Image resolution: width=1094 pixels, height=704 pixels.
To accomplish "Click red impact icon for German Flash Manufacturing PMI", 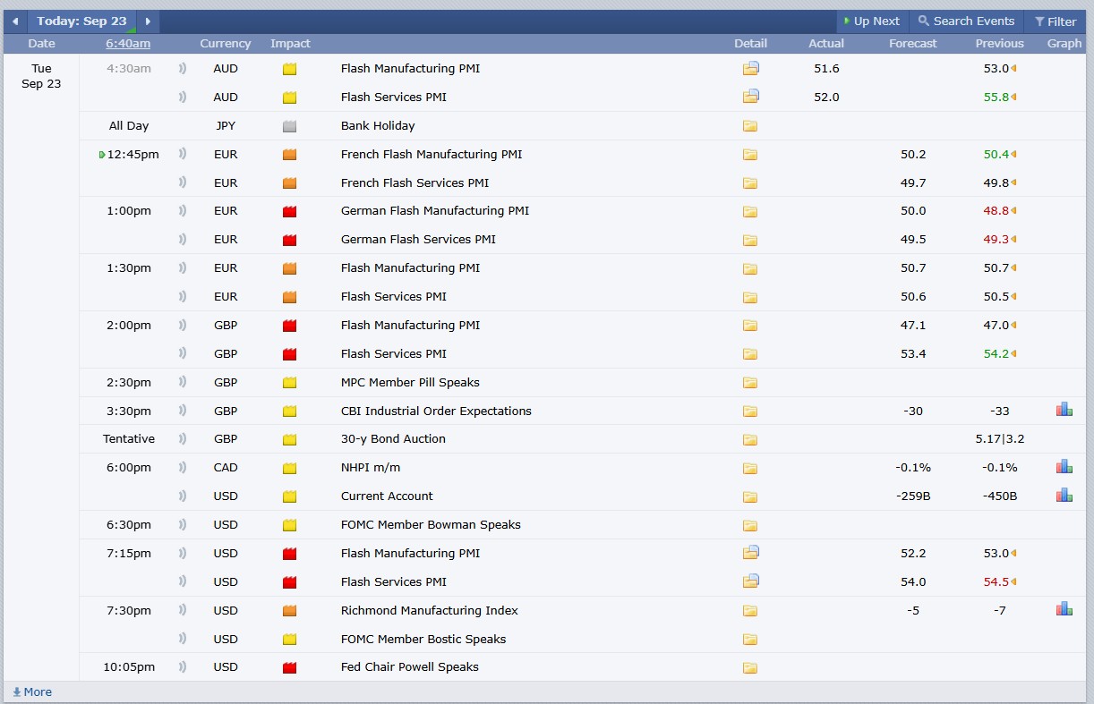I will (x=289, y=211).
